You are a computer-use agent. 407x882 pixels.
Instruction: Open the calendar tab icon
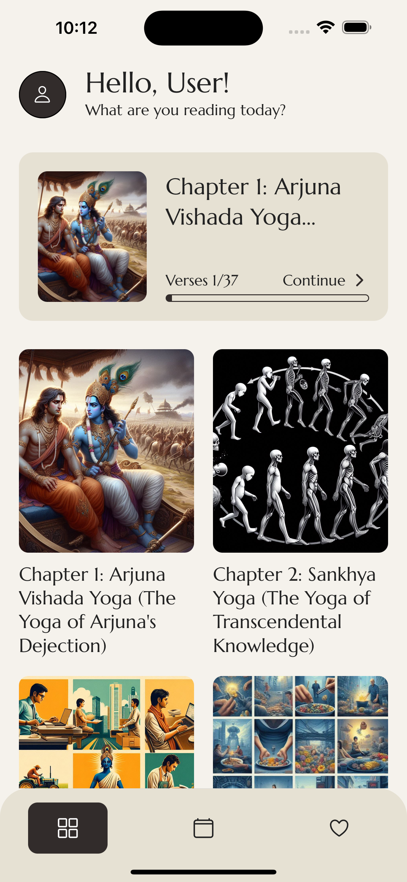coord(203,828)
